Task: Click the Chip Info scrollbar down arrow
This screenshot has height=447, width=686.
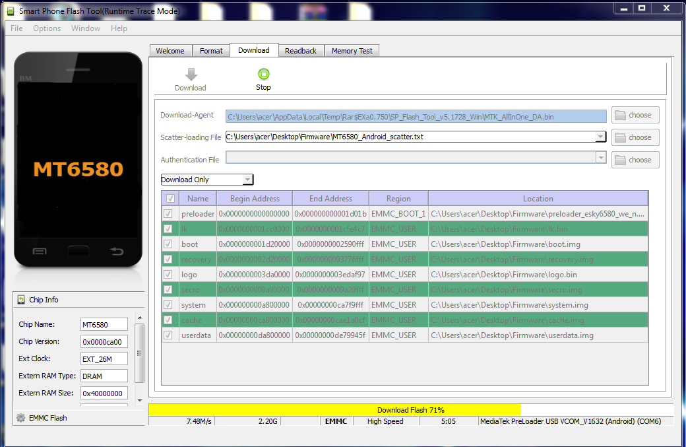Action: click(x=140, y=400)
